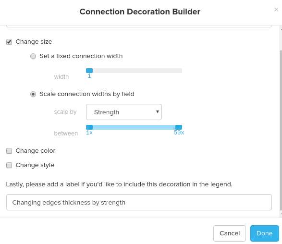Open the Strength scale-by dropdown
This screenshot has height=244, width=282.
[124, 112]
